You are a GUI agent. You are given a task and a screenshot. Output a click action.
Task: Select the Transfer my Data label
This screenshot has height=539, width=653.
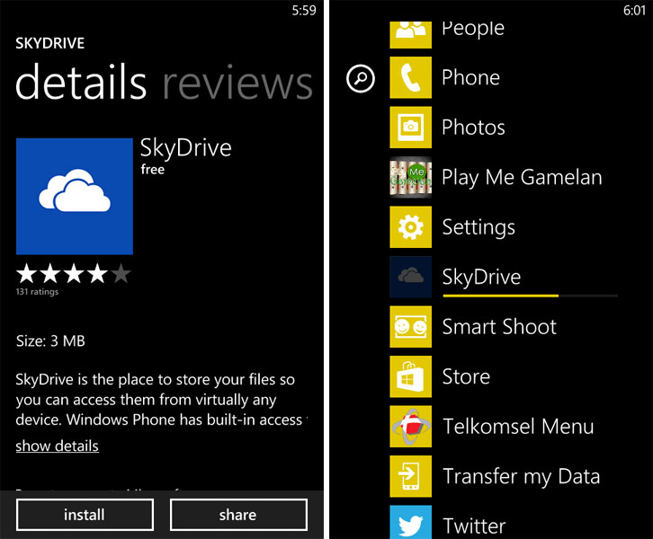click(522, 477)
